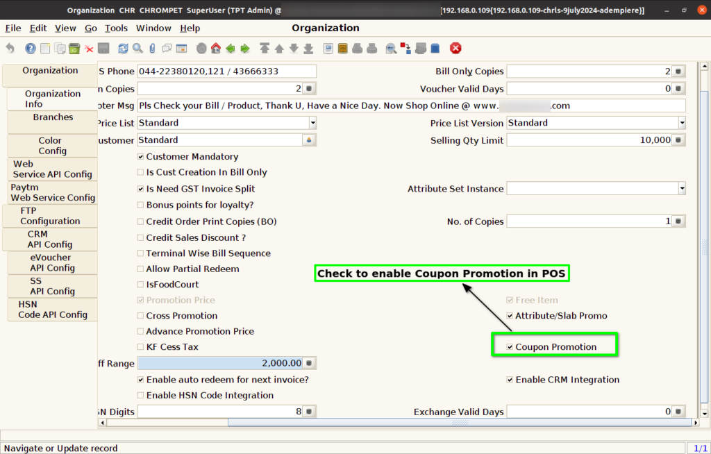Click the red X delete selection icon

pos(89,49)
